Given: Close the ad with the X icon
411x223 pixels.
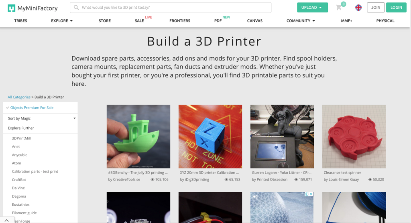Looking at the screenshot, I should [311, 194].
